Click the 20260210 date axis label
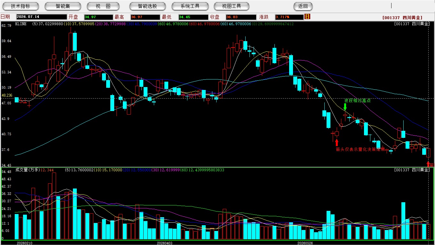The image size is (435, 245). pos(25,243)
